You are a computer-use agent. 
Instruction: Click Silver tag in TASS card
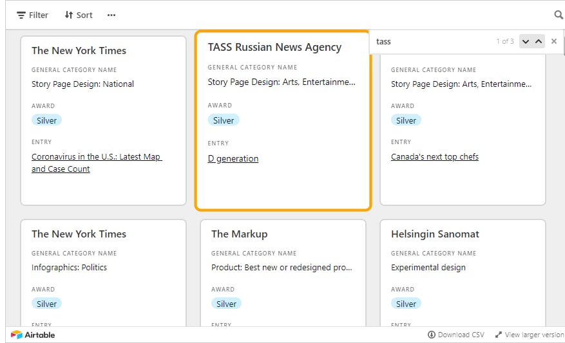pyautogui.click(x=224, y=120)
